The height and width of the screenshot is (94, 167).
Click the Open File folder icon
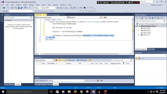[16, 8]
